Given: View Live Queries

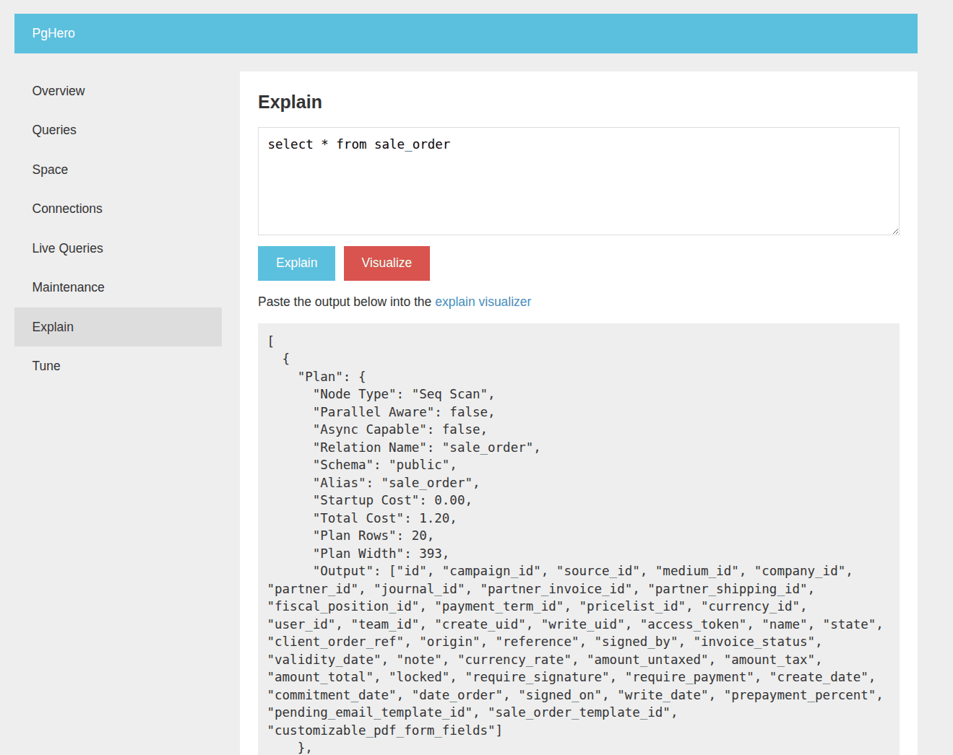Looking at the screenshot, I should (67, 248).
